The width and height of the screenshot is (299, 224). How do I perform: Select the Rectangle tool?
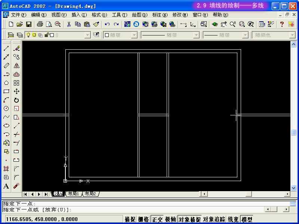(6, 91)
